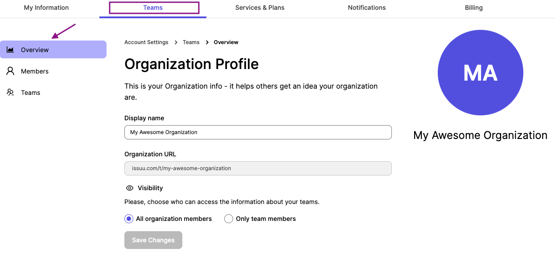Image resolution: width=555 pixels, height=253 pixels.
Task: Select All organization members radio option
Action: coord(129,219)
